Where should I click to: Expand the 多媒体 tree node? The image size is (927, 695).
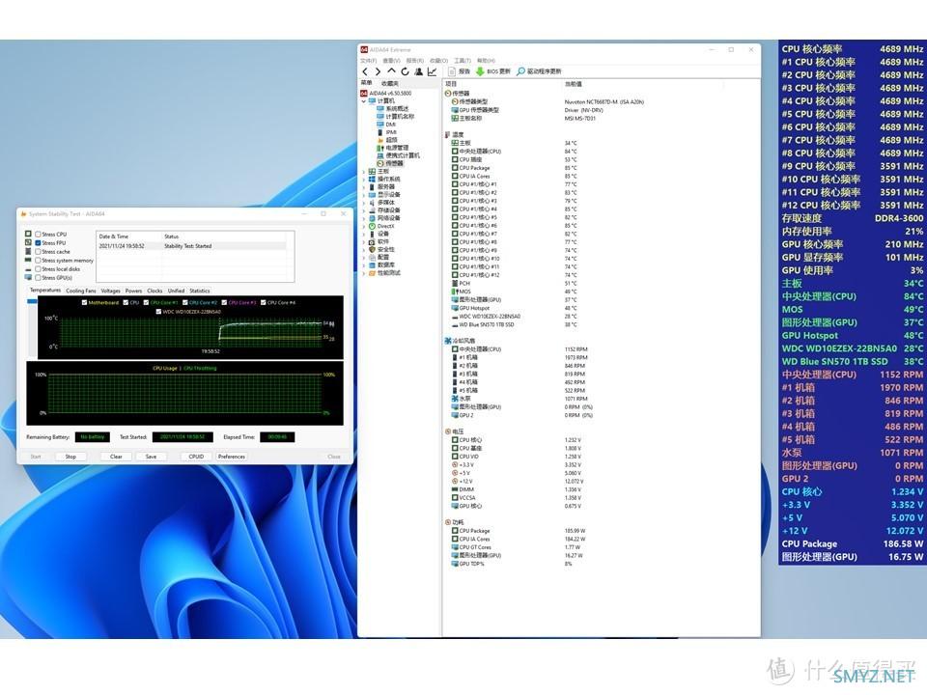[364, 203]
